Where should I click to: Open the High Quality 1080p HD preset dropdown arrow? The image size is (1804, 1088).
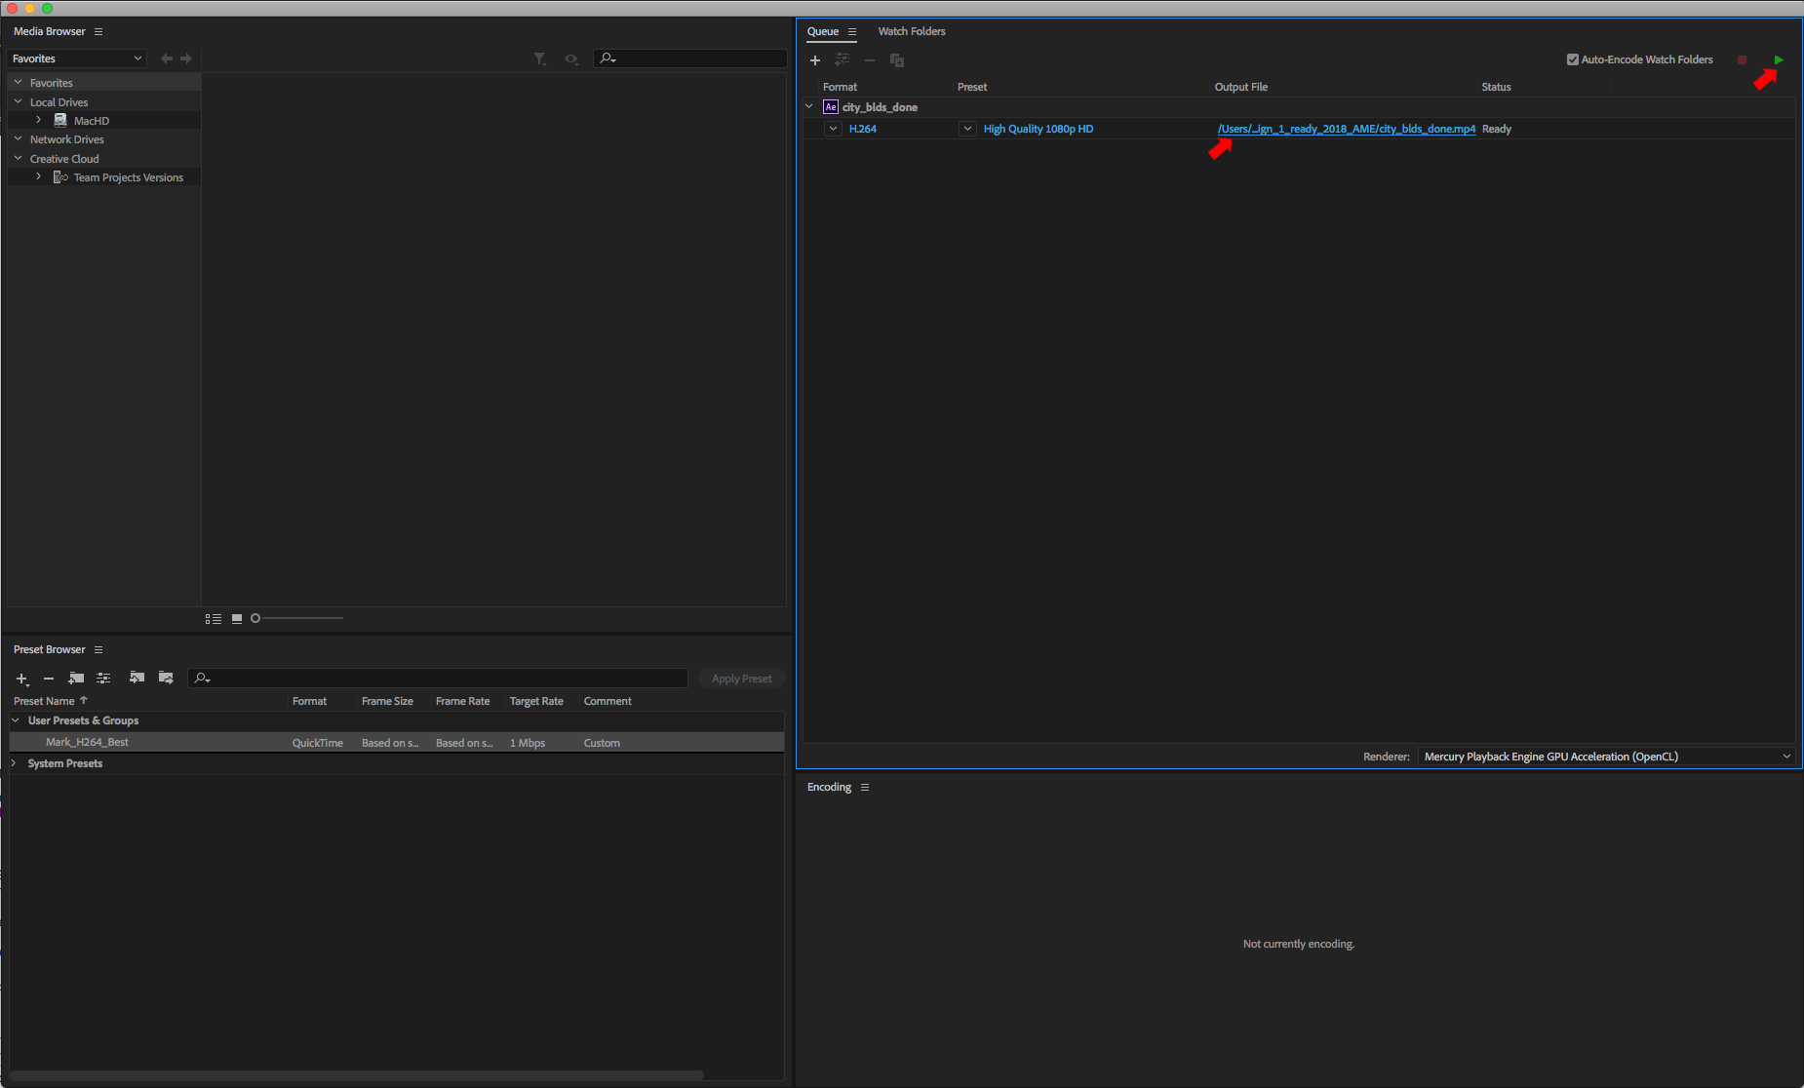(x=967, y=129)
